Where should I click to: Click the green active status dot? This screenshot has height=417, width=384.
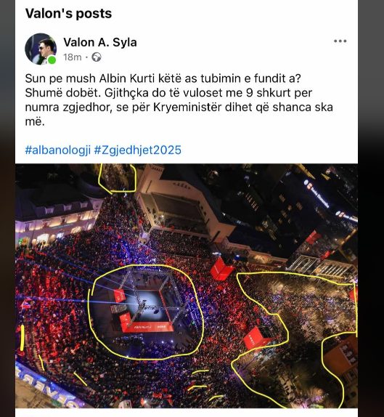[x=52, y=60]
